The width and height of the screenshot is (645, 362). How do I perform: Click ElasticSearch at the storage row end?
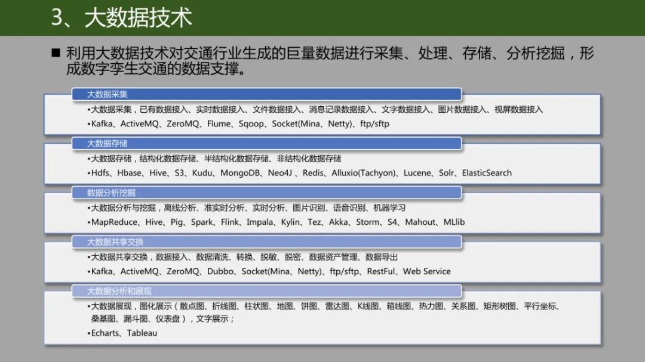(x=487, y=172)
